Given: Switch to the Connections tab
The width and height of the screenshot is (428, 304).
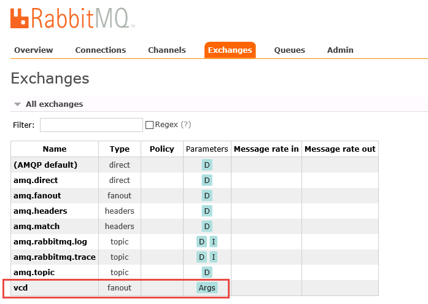Looking at the screenshot, I should pos(100,50).
